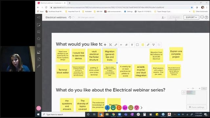The height and width of the screenshot is (118, 210).
Task: Click the Zoom settings button
Action: click(x=197, y=107)
